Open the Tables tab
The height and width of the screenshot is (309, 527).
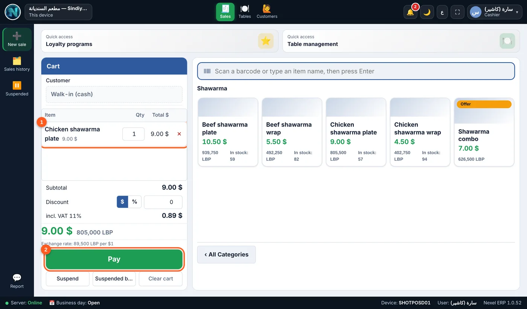245,12
